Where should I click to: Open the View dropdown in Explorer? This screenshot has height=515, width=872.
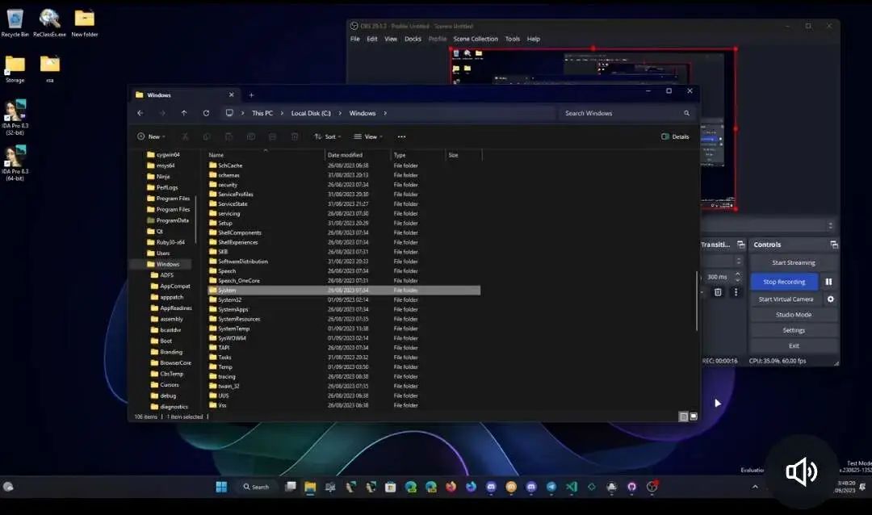[x=368, y=136]
